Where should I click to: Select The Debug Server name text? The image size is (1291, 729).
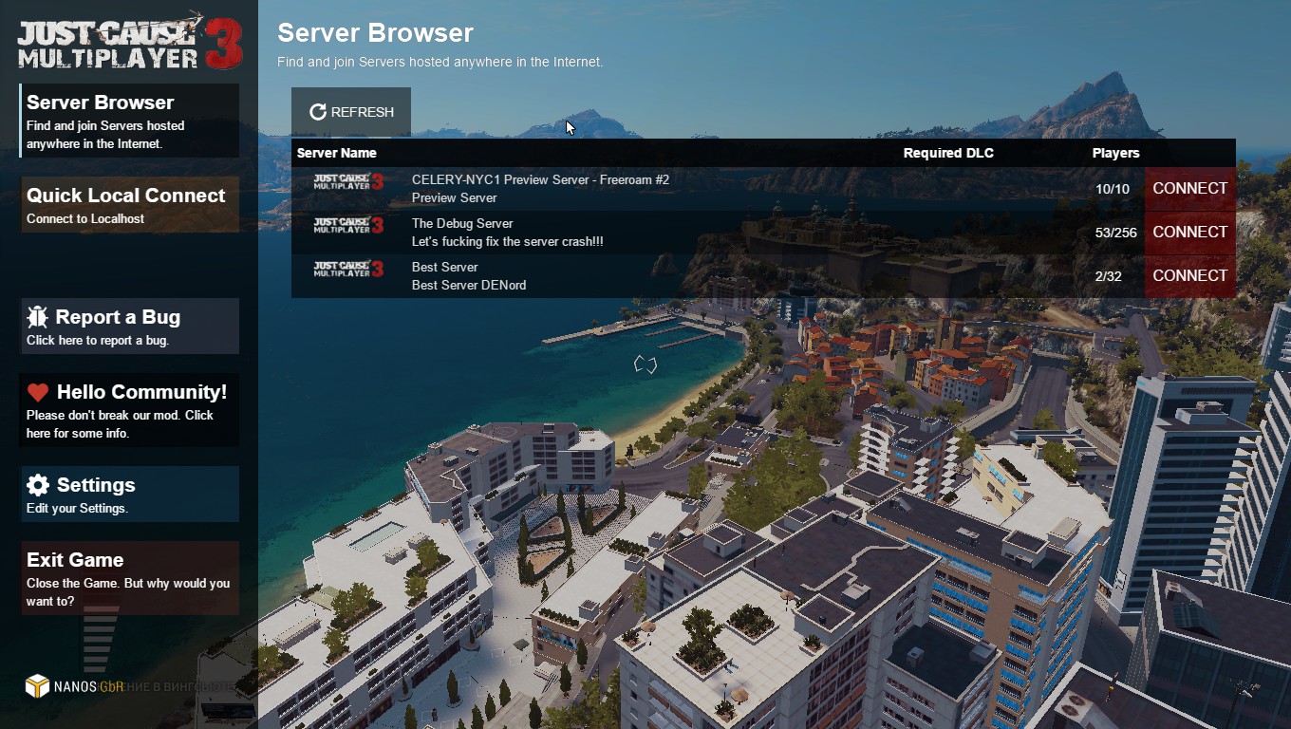(462, 223)
